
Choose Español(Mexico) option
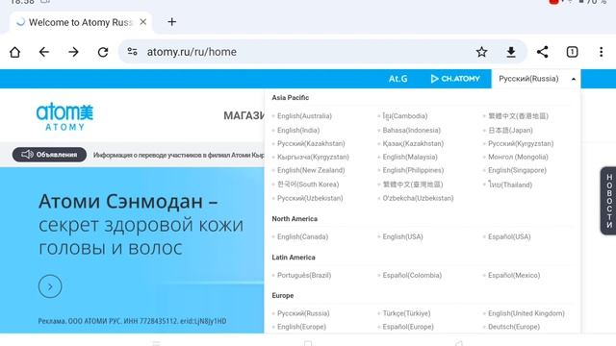pyautogui.click(x=514, y=276)
